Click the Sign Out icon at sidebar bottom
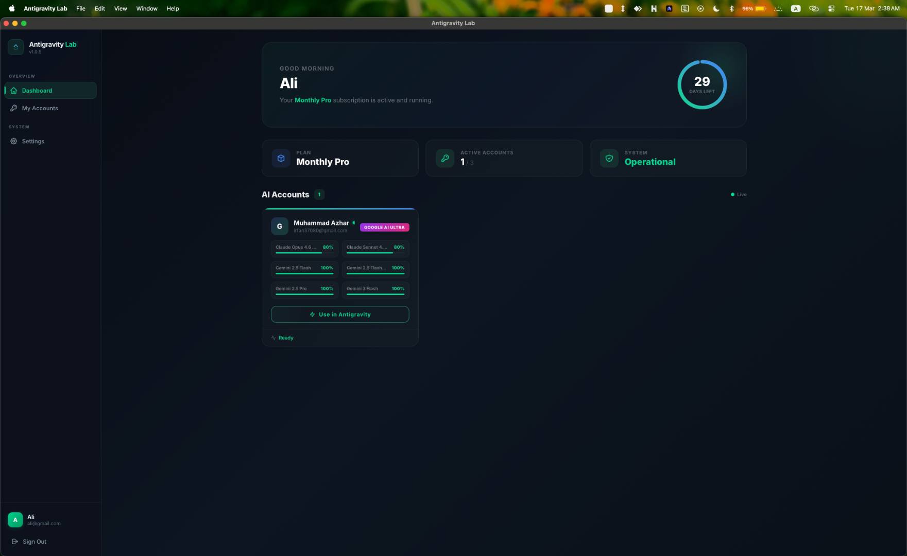 point(14,542)
